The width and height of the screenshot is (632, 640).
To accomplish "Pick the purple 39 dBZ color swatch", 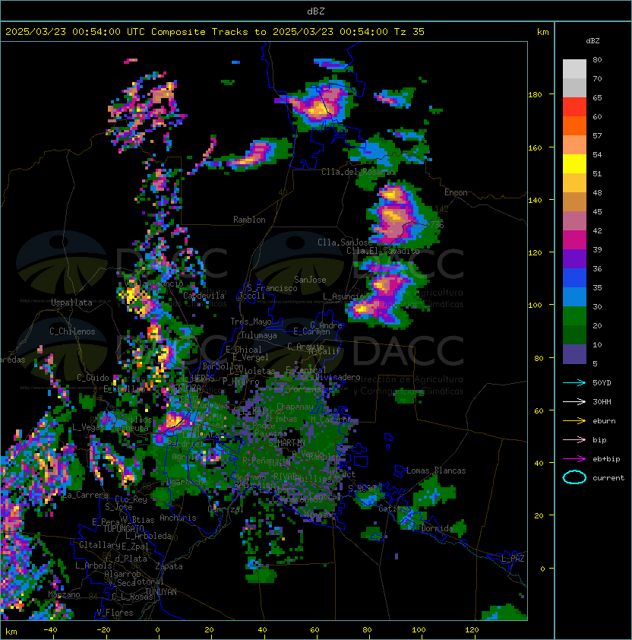I will [x=574, y=258].
